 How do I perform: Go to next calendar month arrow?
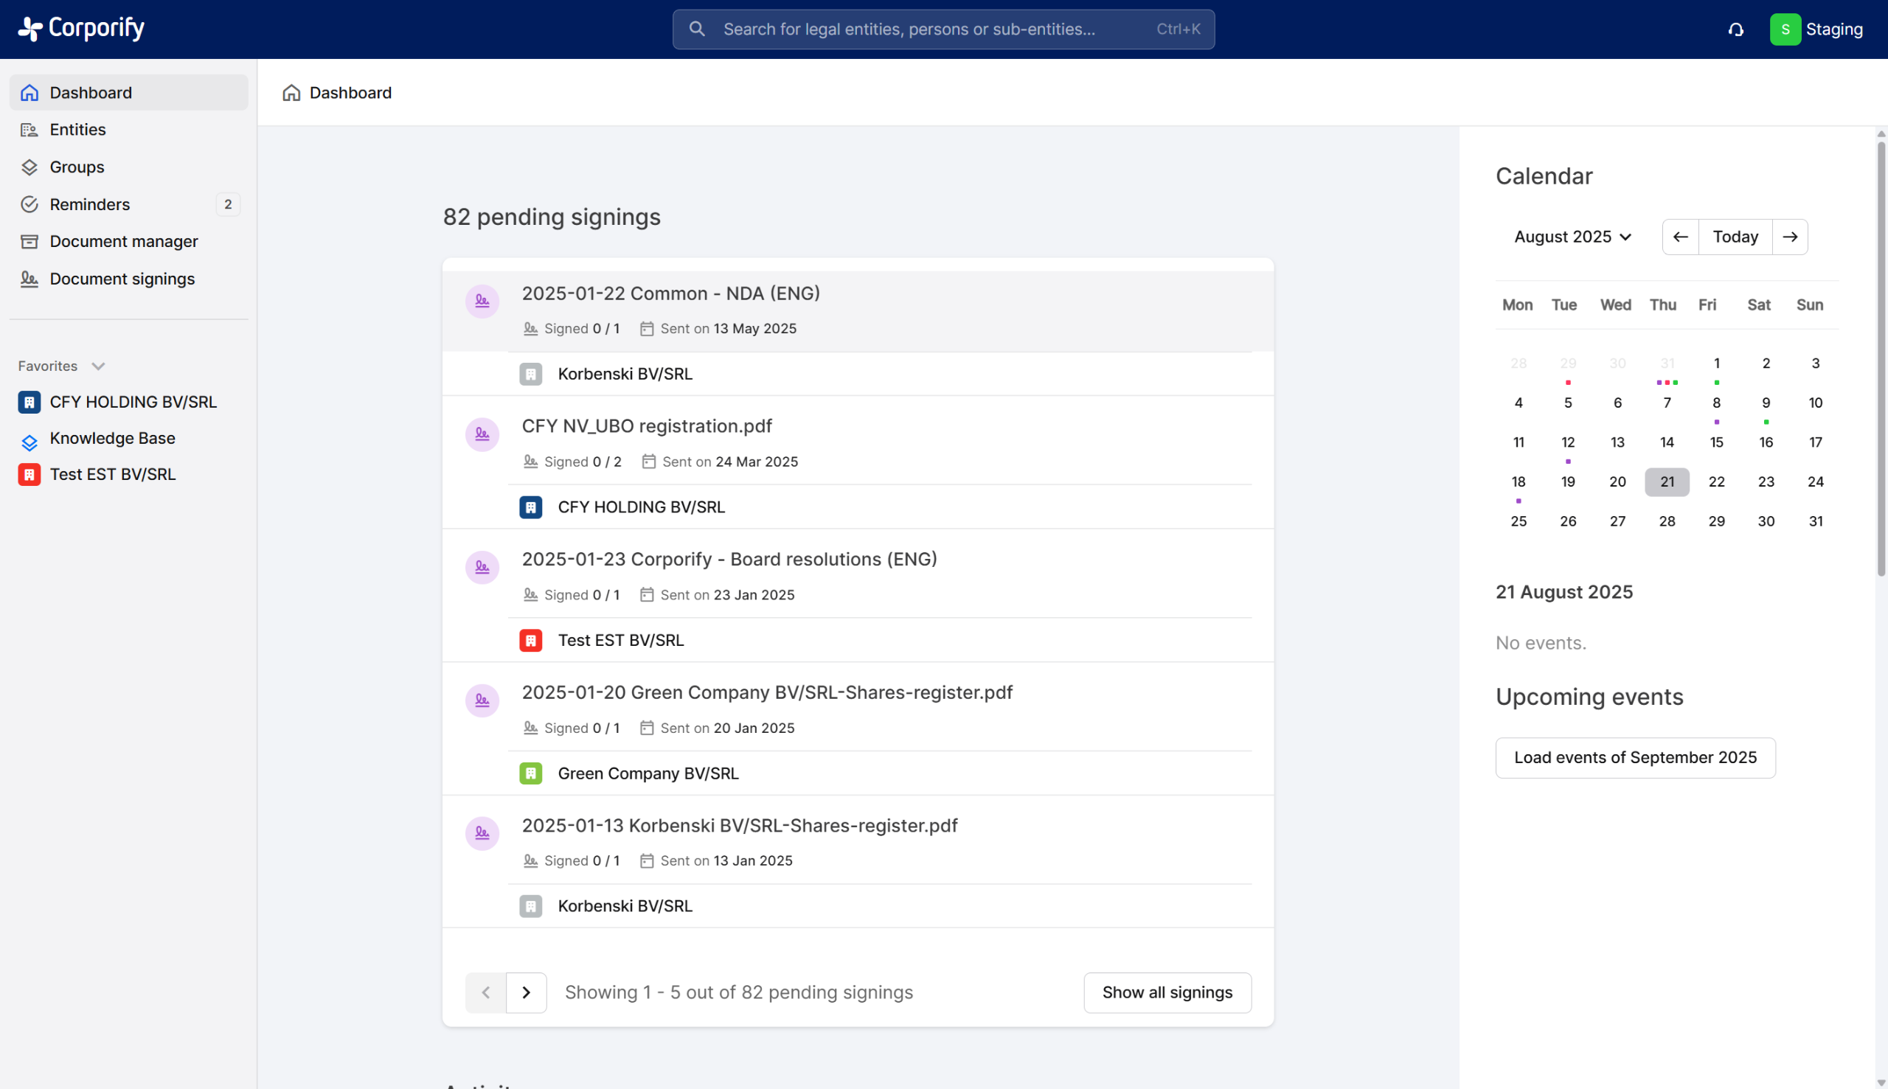(x=1790, y=237)
